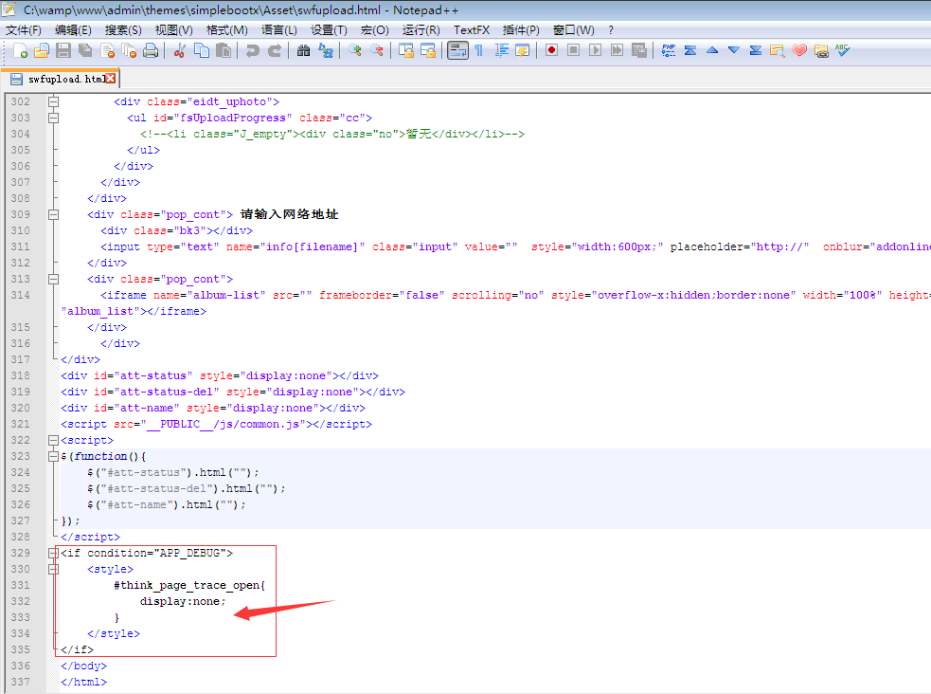The height and width of the screenshot is (694, 931).
Task: Place cursor on the display:none; line
Action: pyautogui.click(x=183, y=601)
